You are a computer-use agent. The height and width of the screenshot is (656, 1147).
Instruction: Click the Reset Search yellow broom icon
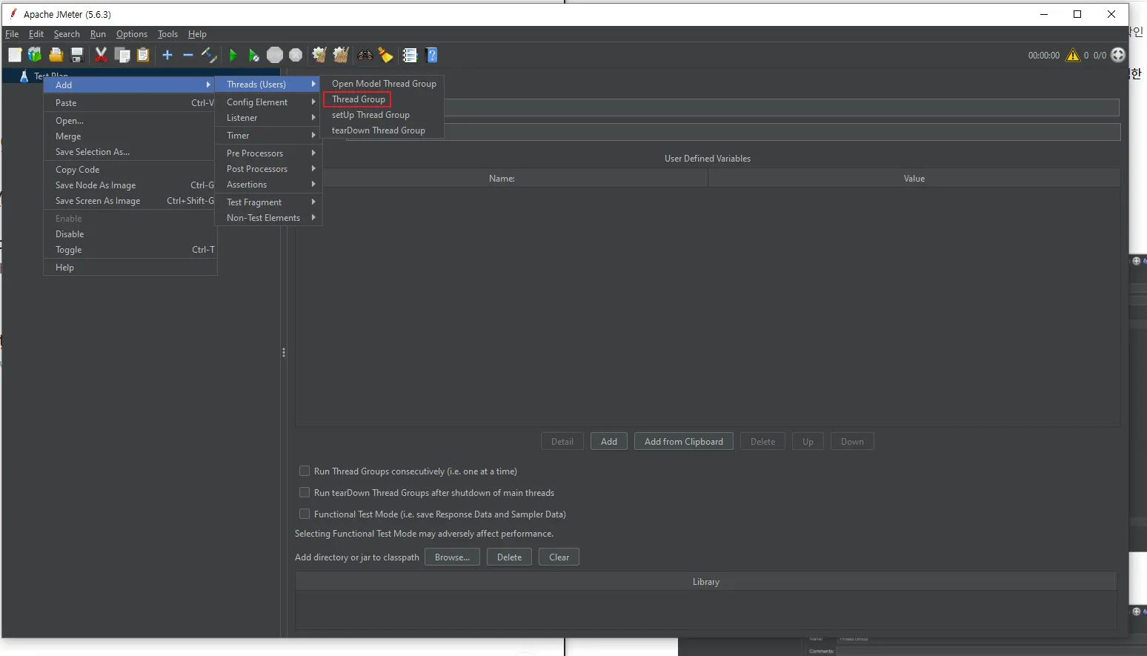point(386,55)
